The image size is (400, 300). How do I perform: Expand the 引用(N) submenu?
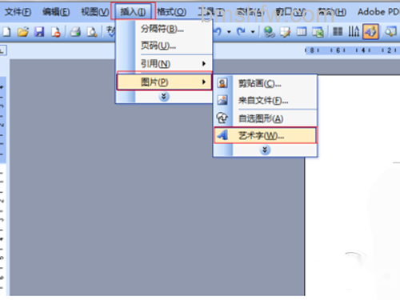click(164, 63)
